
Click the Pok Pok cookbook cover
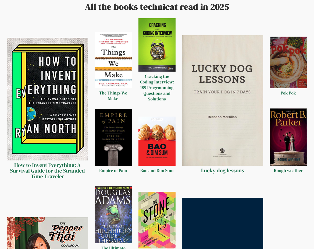[288, 62]
